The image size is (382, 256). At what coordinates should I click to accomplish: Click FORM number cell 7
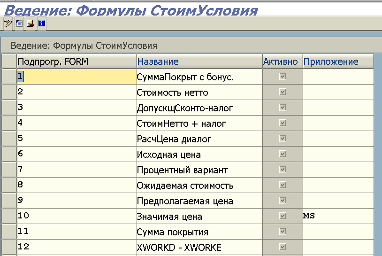point(77,170)
